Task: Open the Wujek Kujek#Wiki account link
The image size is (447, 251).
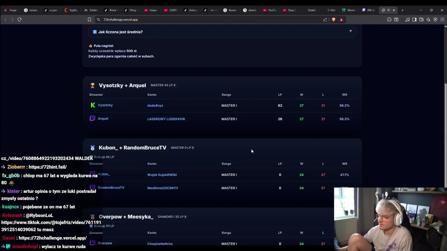Action: tap(162, 175)
